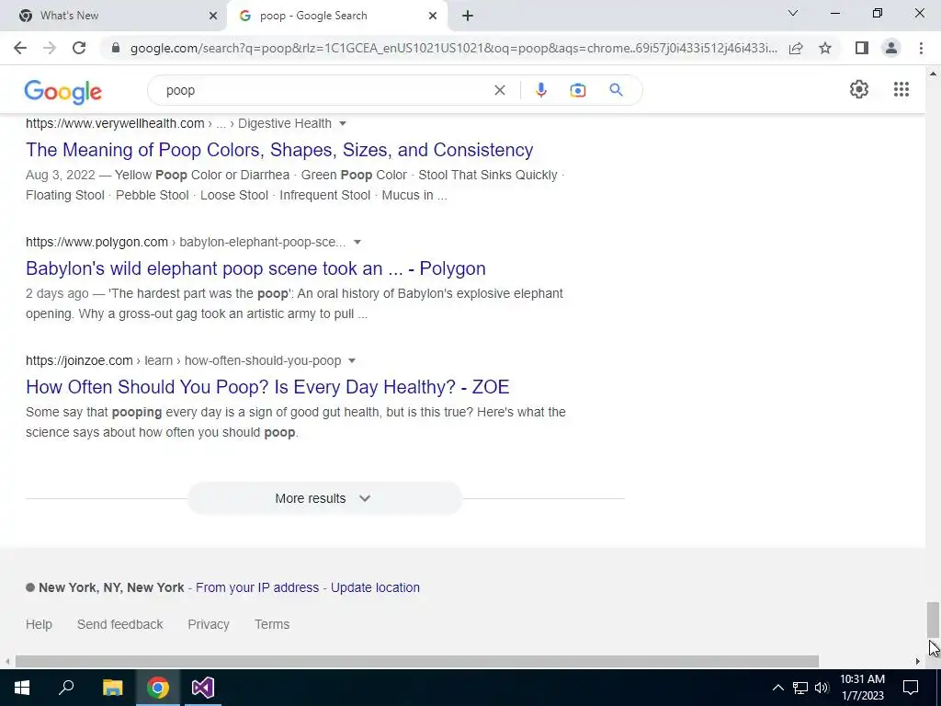The height and width of the screenshot is (706, 941).
Task: Open Chrome three-dot menu
Action: [x=921, y=48]
